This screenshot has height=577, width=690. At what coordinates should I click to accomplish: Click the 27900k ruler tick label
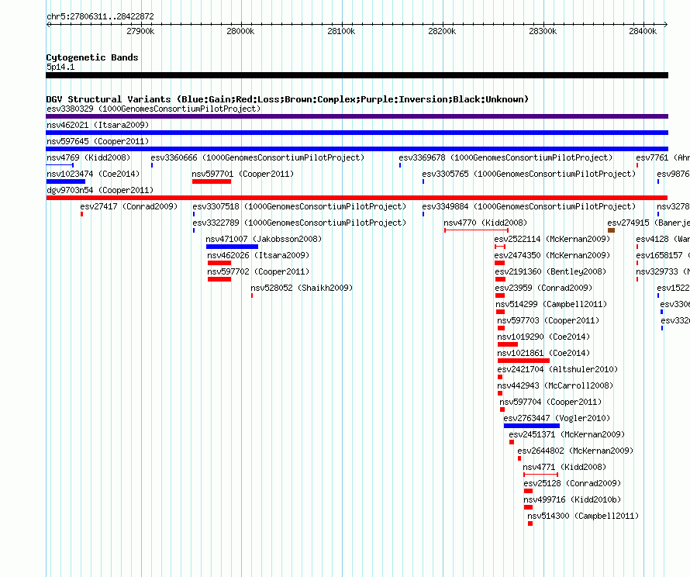point(140,31)
